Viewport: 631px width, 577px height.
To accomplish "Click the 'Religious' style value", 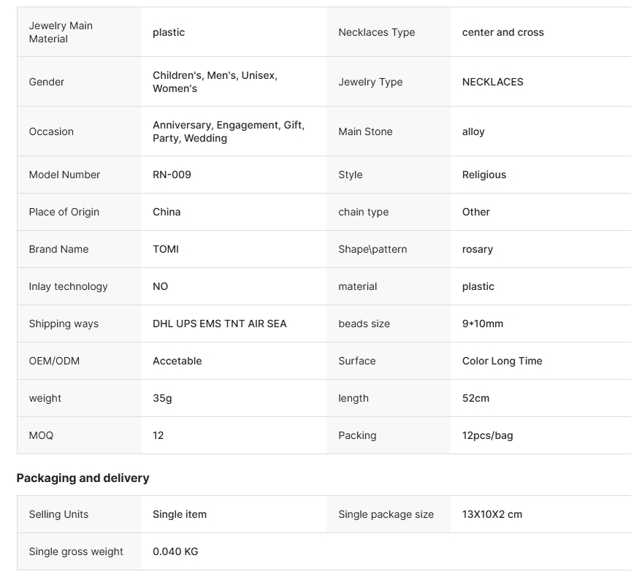I will [483, 175].
